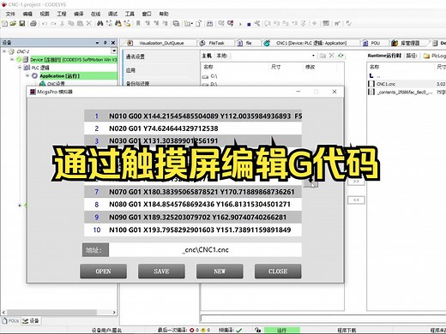The width and height of the screenshot is (446, 334).
Task: Click the wrench tools icon in toolbar
Action: (x=257, y=24)
